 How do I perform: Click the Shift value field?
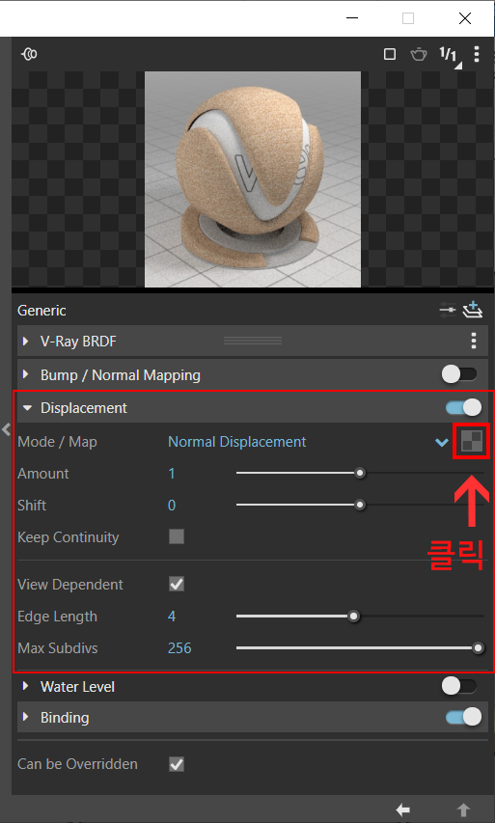pos(172,506)
